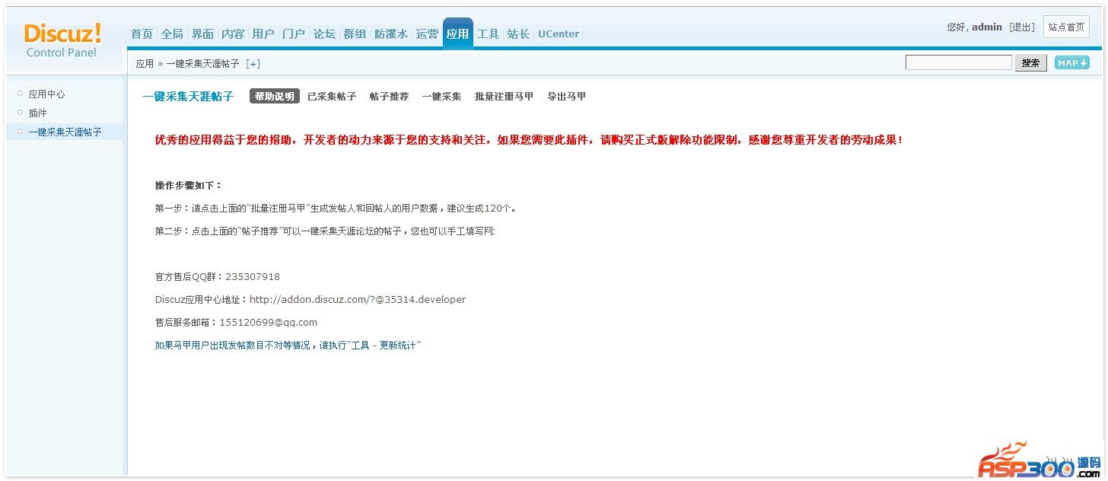Image resolution: width=1108 pixels, height=481 pixels.
Task: Open the 运营 top menu
Action: click(427, 33)
